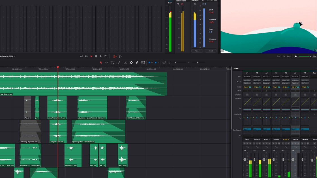
Task: Click the Audio 7 automation curve icon
Action: pyautogui.click(x=305, y=147)
